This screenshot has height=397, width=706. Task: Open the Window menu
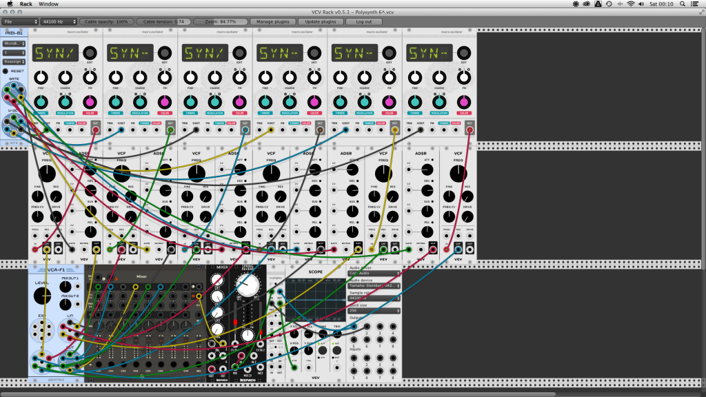[49, 4]
